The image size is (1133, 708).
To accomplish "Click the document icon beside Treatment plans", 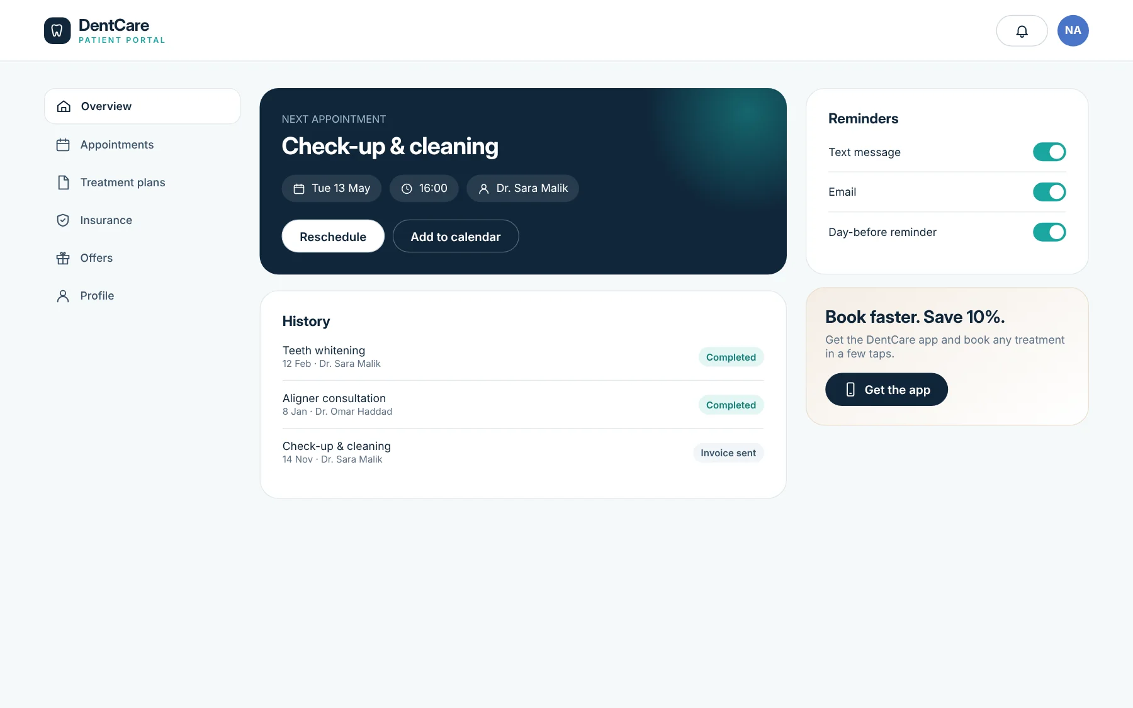I will click(63, 183).
